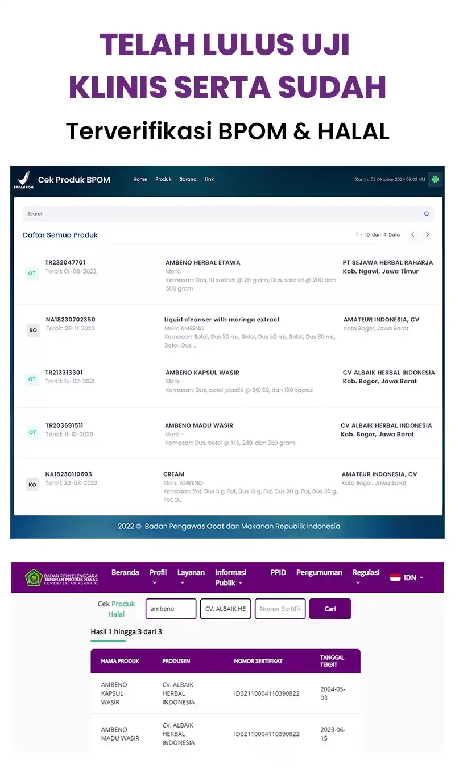Click KO badge for NA18230702350
This screenshot has height=781, width=455.
33,330
